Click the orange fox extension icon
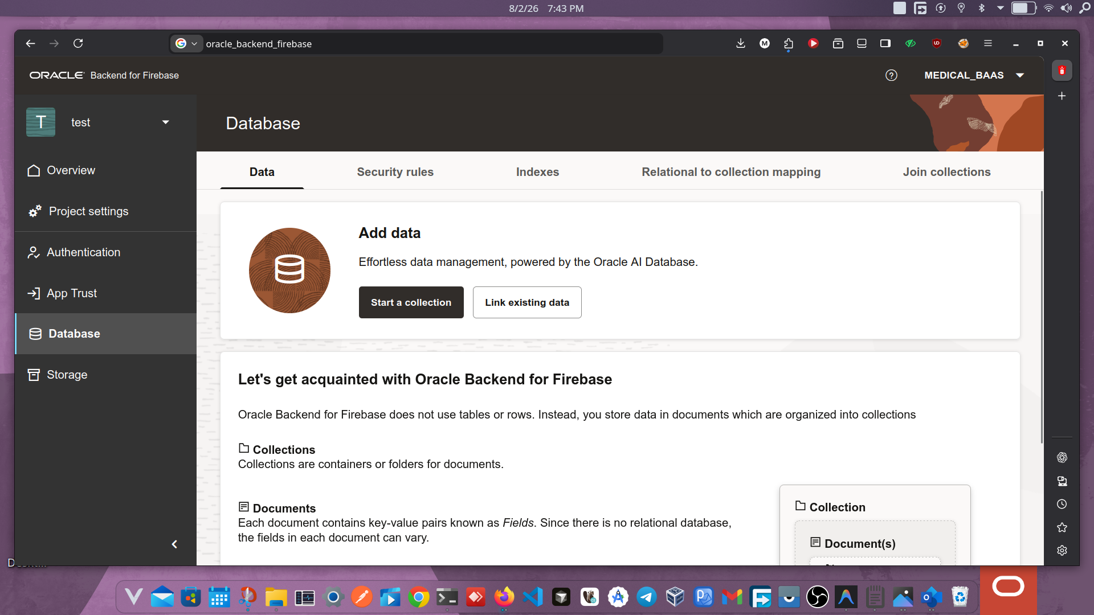The width and height of the screenshot is (1094, 615). click(964, 43)
